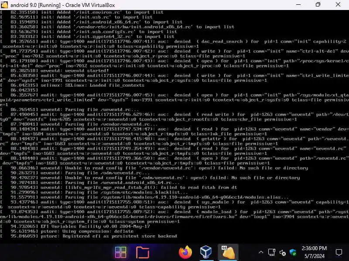Click the '/init.usb.rc' import line
This screenshot has height=261, width=349.
(76, 17)
